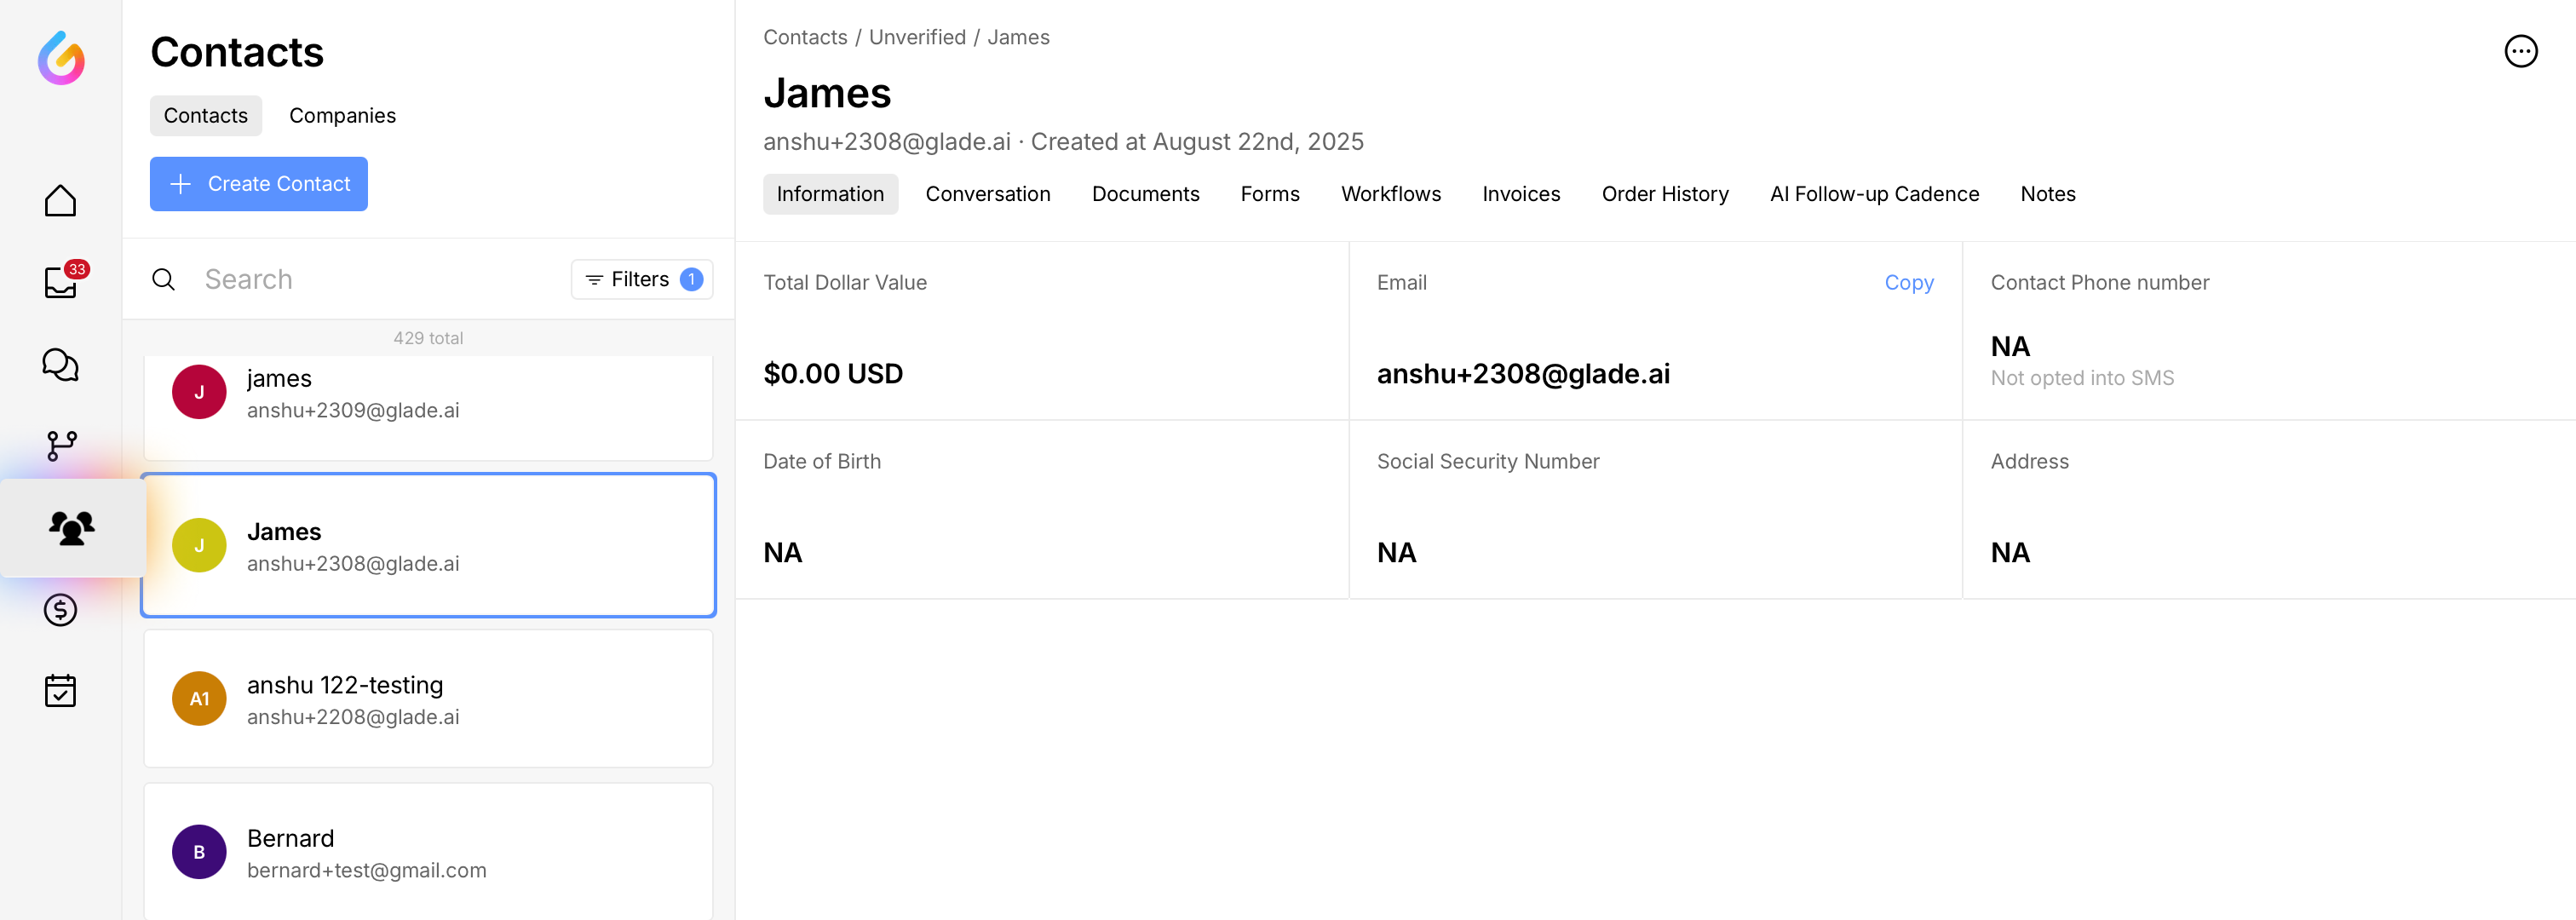Open inbox with 33 notifications
This screenshot has height=920, width=2576.
(x=61, y=283)
